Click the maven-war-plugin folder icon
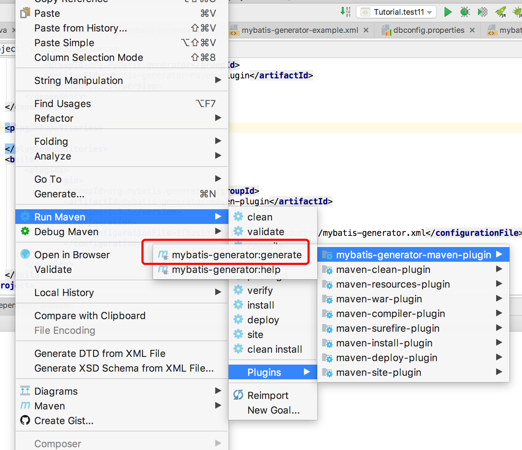The height and width of the screenshot is (450, 522). click(327, 299)
